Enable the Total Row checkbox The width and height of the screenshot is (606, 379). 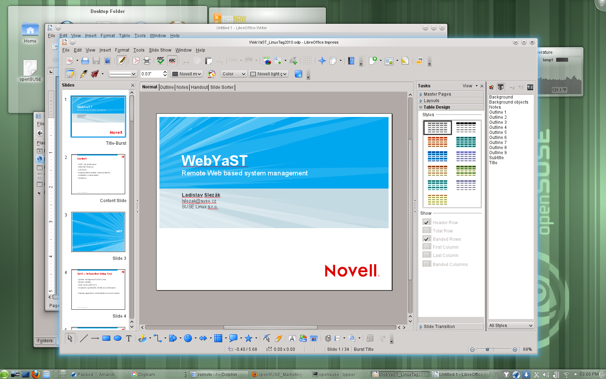coord(427,230)
